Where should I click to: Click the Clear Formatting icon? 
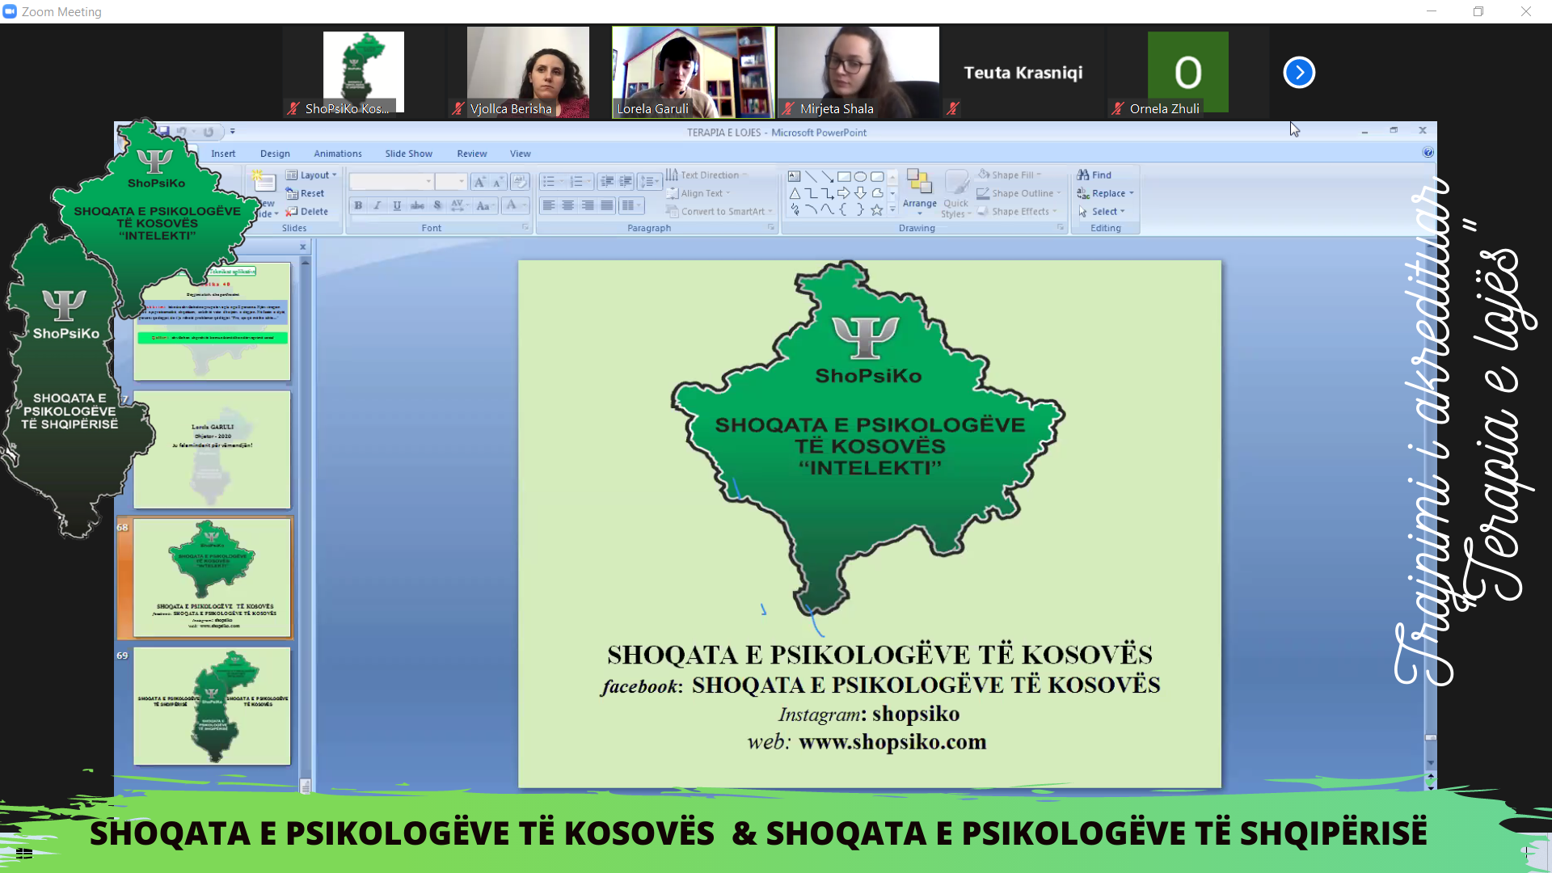520,182
